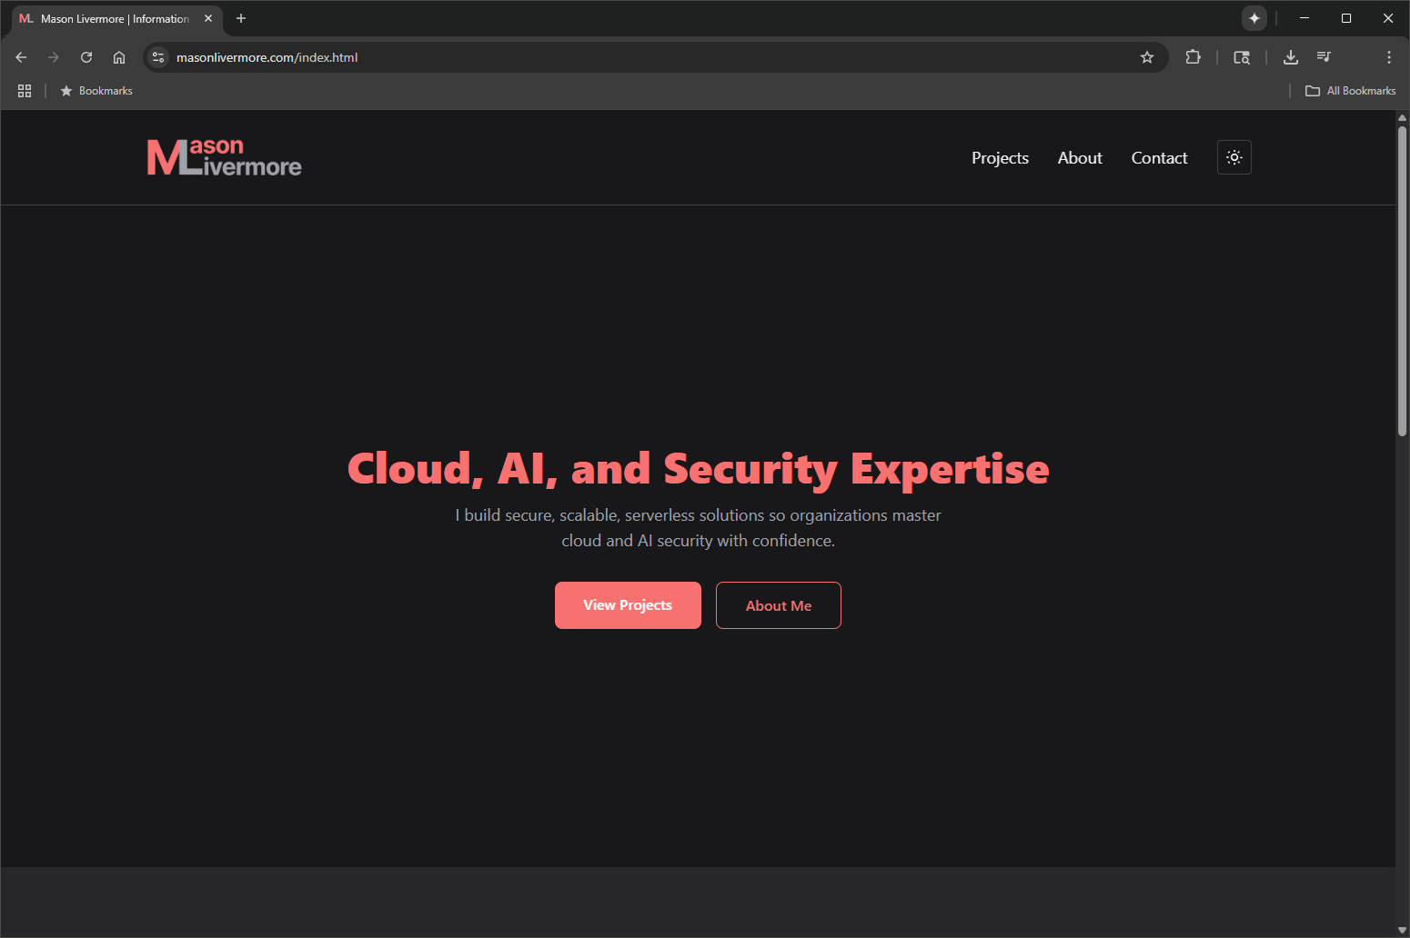The width and height of the screenshot is (1410, 938).
Task: Go back with the browser back arrow
Action: tap(21, 57)
